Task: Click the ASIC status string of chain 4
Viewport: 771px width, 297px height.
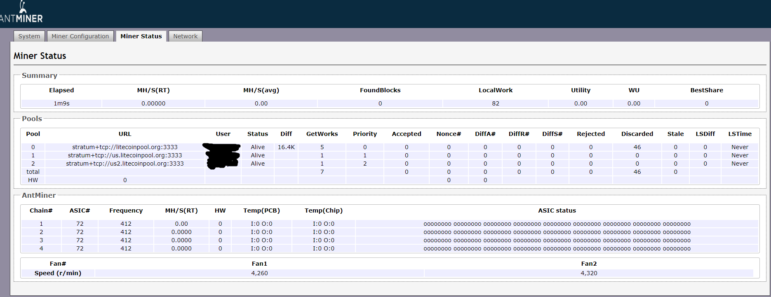Action: point(557,248)
